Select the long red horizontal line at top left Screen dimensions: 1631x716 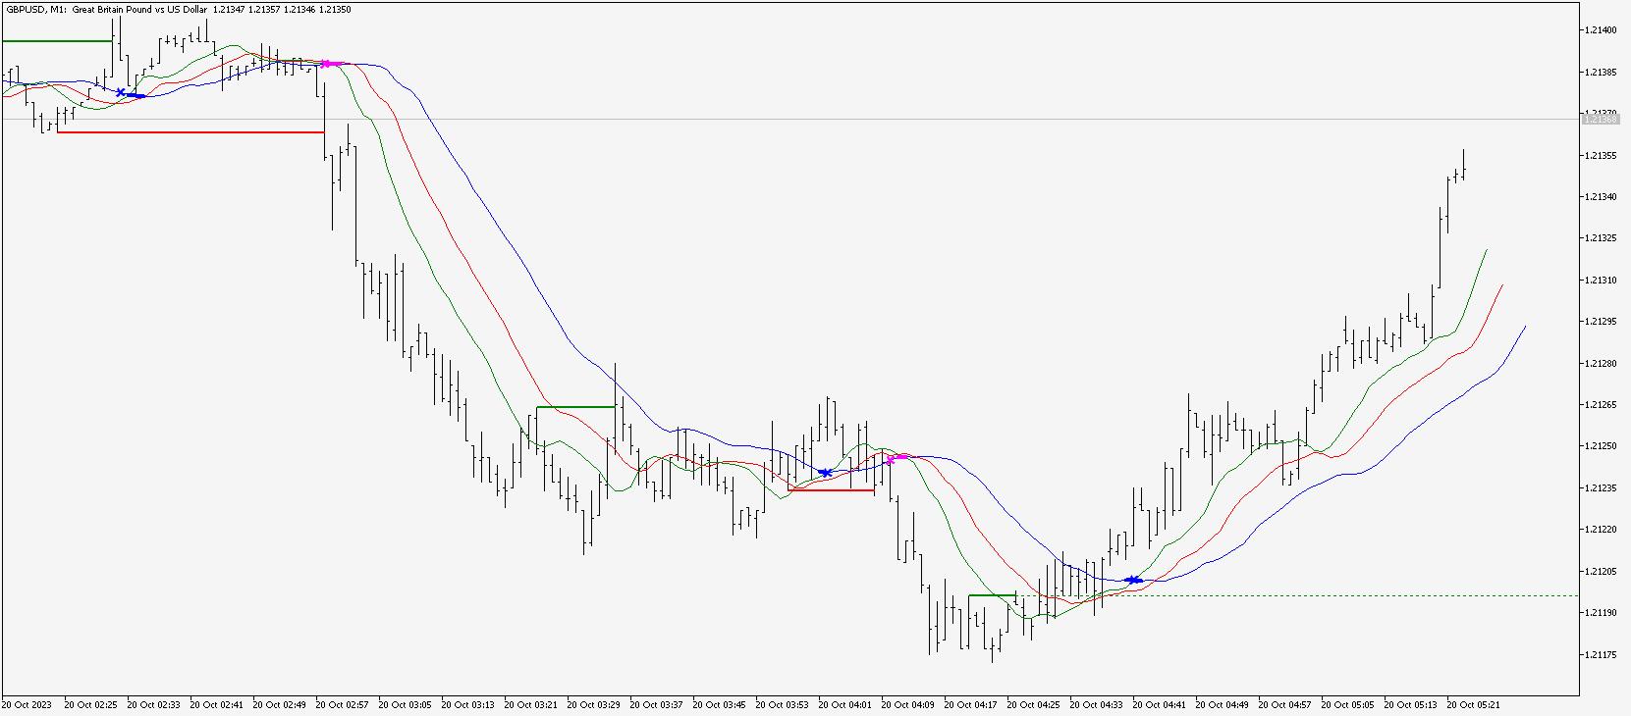coord(187,131)
